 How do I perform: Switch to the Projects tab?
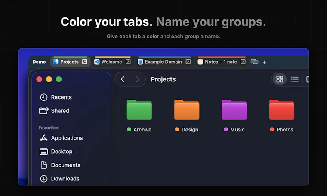pyautogui.click(x=70, y=62)
